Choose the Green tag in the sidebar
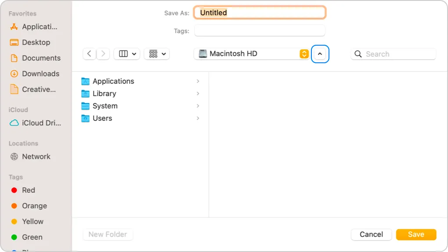The height and width of the screenshot is (252, 448). pyautogui.click(x=32, y=237)
